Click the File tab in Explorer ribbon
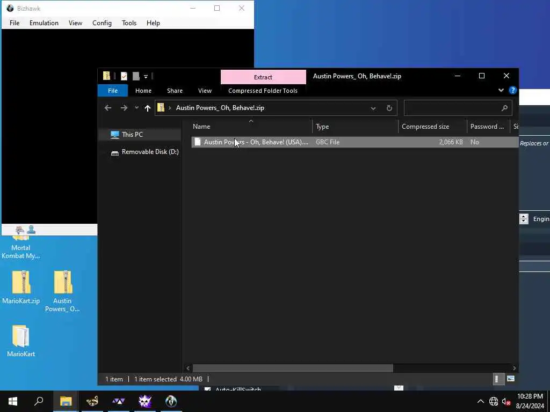 click(113, 90)
